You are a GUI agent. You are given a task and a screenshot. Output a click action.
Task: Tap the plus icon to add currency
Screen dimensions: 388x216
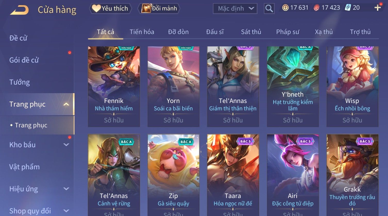coord(377,8)
